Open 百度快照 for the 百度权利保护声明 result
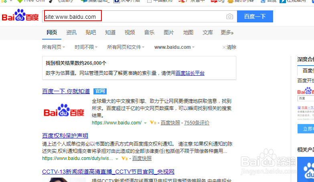 (142, 158)
